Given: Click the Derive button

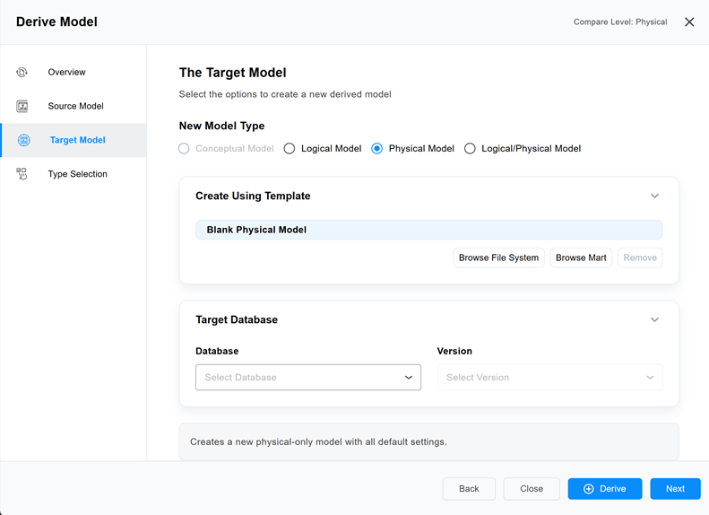Looking at the screenshot, I should coord(604,489).
